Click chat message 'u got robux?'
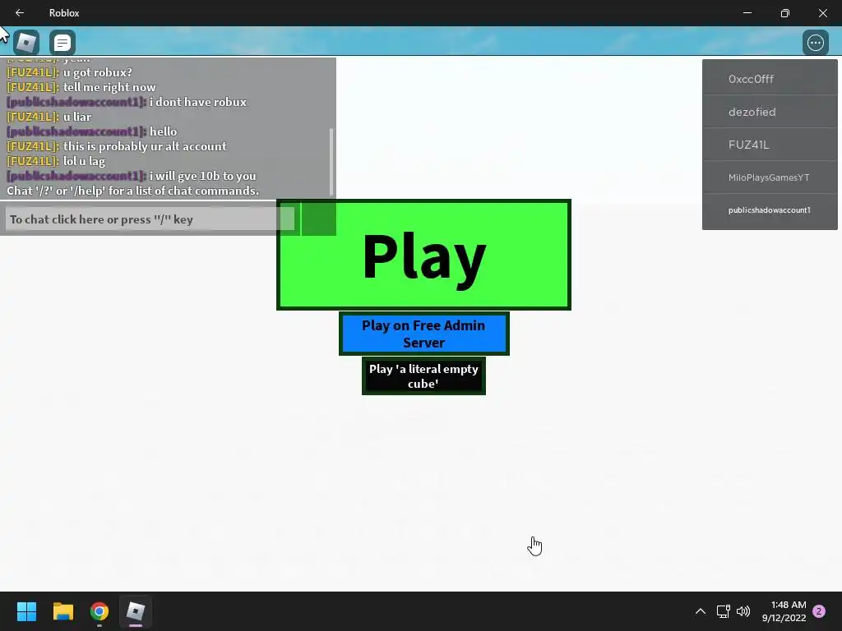Viewport: 842px width, 631px height. (x=98, y=72)
